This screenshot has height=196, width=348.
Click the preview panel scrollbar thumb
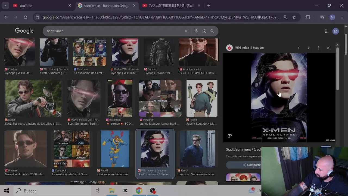337,69
